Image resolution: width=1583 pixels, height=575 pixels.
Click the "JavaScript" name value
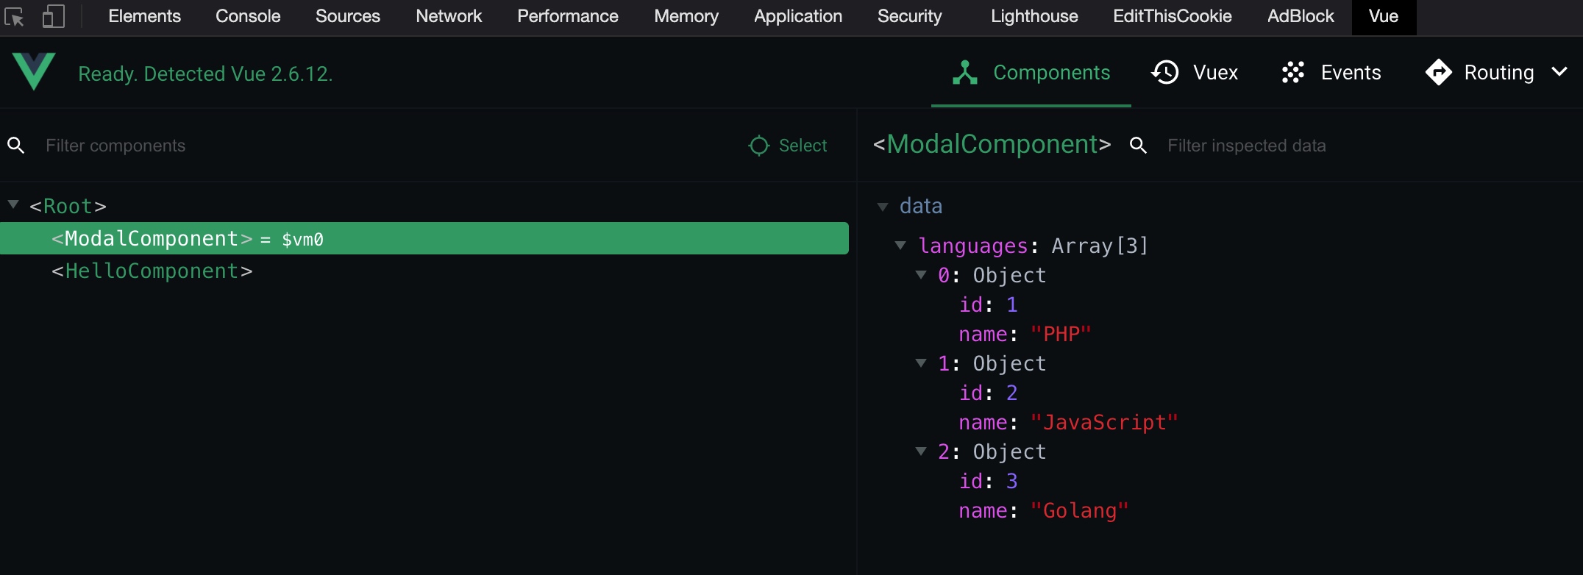pos(1103,422)
